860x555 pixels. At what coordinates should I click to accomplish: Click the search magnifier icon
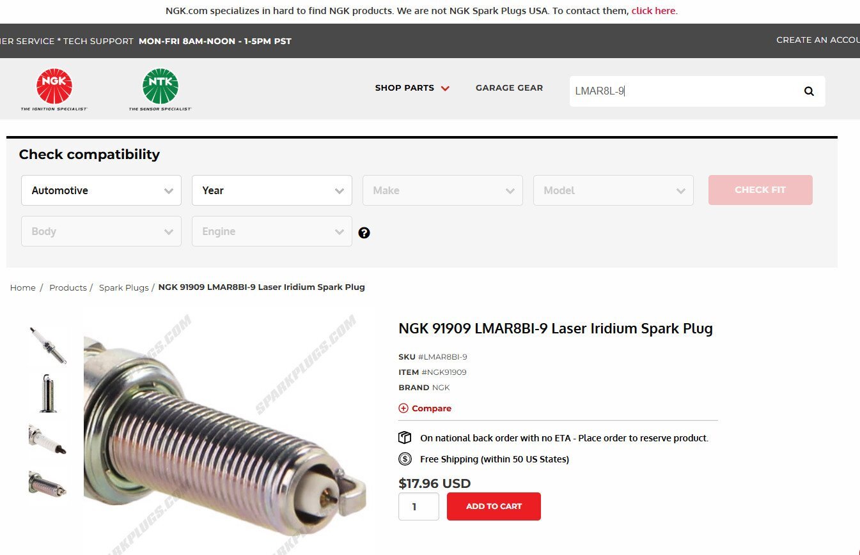pos(809,91)
